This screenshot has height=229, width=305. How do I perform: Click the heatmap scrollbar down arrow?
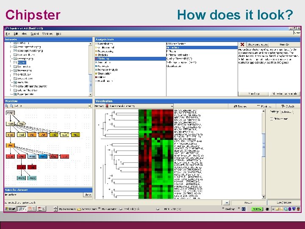click(263, 197)
